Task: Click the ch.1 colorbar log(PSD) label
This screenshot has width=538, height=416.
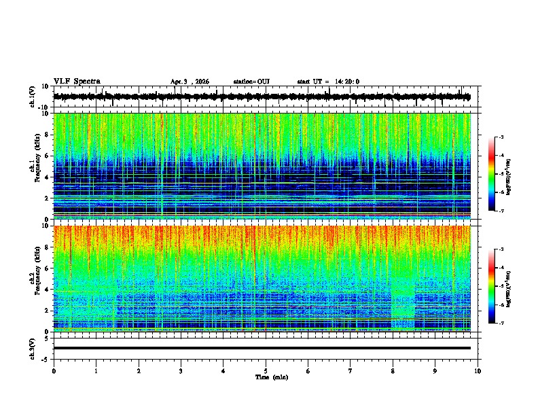Action: pyautogui.click(x=508, y=177)
